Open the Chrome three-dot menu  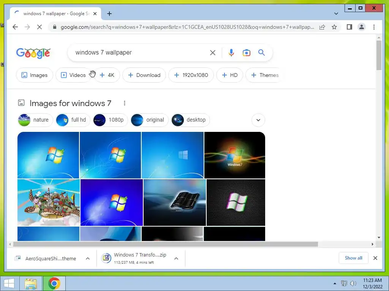[374, 27]
